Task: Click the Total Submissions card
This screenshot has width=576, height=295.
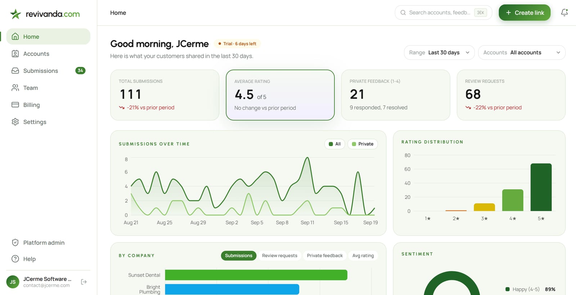Action: pyautogui.click(x=165, y=95)
